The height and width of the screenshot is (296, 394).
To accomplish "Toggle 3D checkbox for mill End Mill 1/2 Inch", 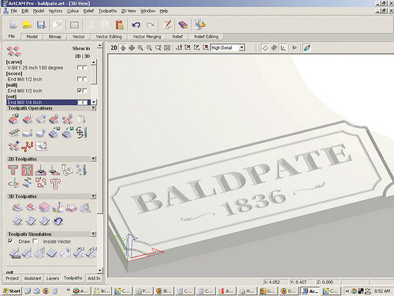I will pyautogui.click(x=84, y=91).
